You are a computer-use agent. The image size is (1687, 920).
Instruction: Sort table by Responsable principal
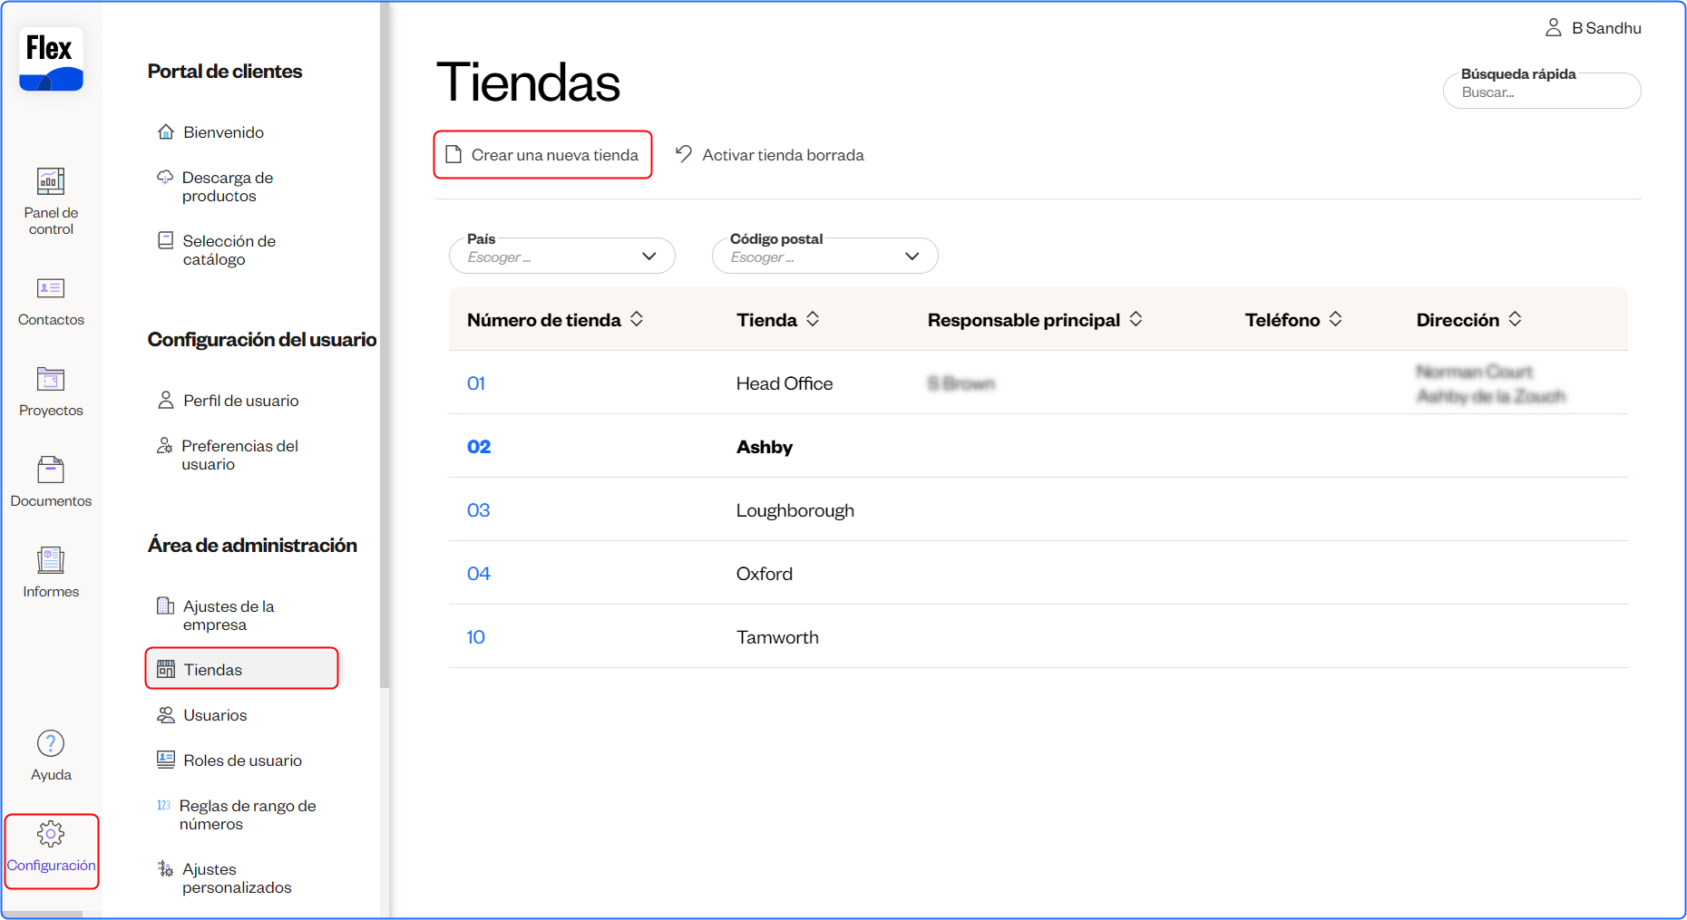pyautogui.click(x=1136, y=319)
